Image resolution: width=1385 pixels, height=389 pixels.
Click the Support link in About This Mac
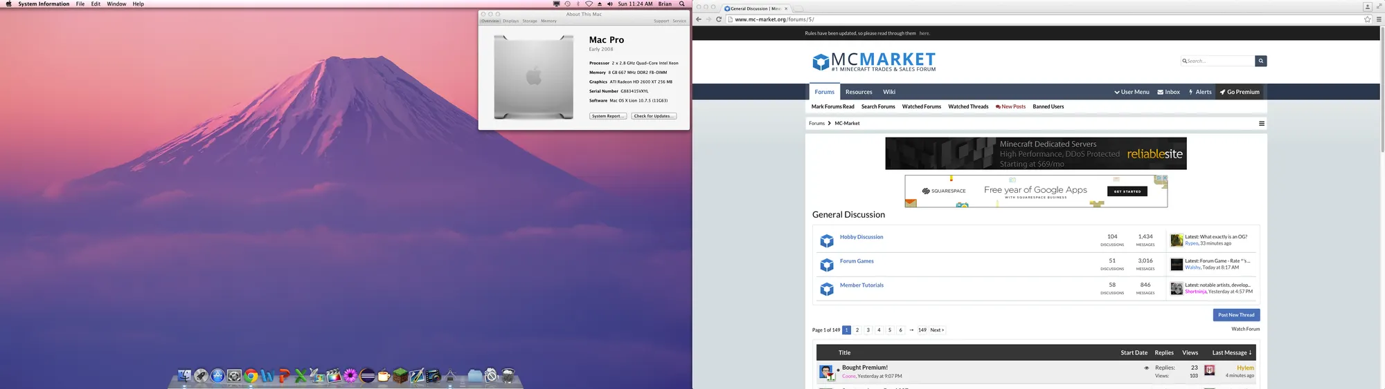[x=661, y=21]
